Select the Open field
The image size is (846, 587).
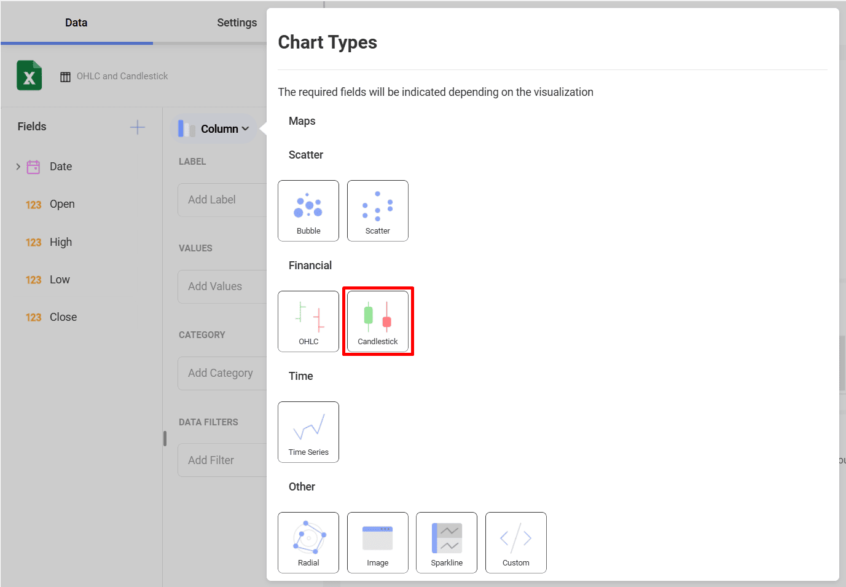(62, 204)
